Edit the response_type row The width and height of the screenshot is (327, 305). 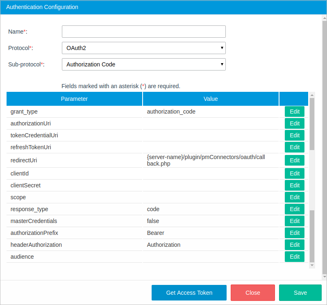(295, 209)
